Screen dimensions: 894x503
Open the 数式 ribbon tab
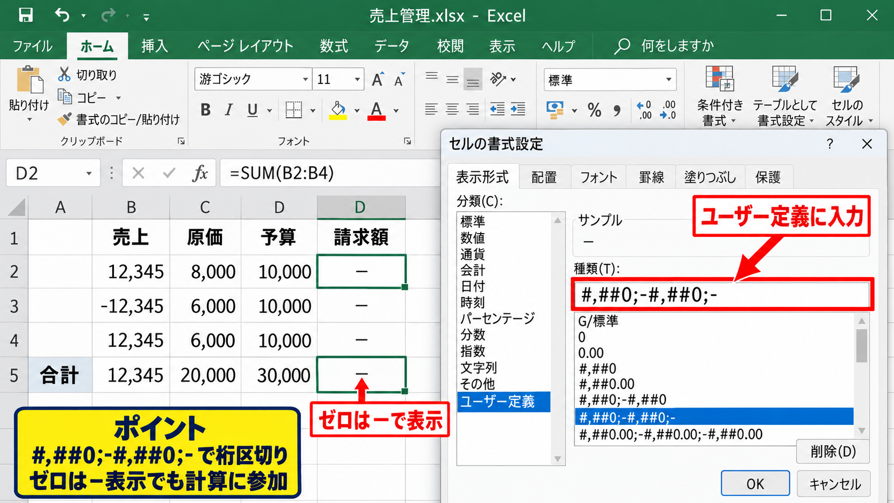[334, 46]
